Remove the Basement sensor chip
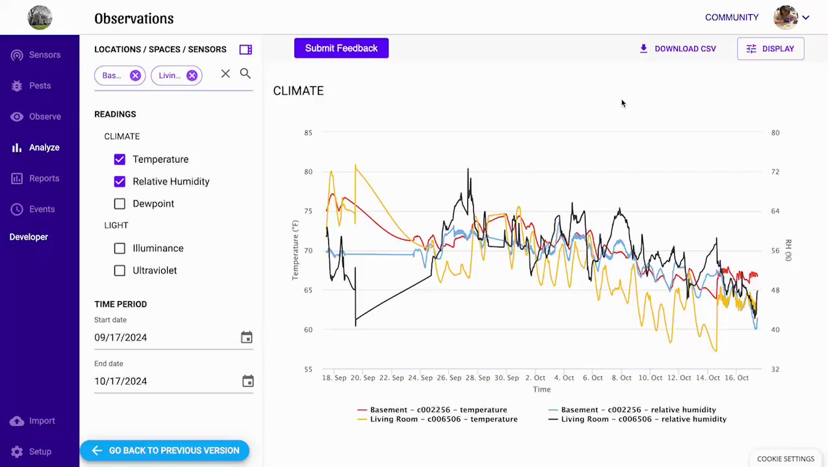828x467 pixels. click(x=135, y=75)
